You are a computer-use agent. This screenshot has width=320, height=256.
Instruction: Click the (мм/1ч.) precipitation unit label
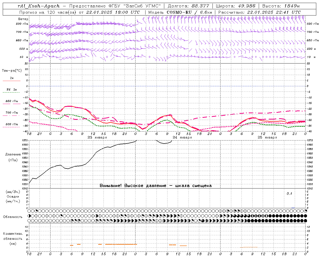click(x=13, y=201)
